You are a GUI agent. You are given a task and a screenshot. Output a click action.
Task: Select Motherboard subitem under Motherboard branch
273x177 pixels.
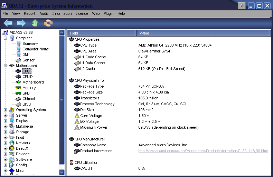(33, 82)
